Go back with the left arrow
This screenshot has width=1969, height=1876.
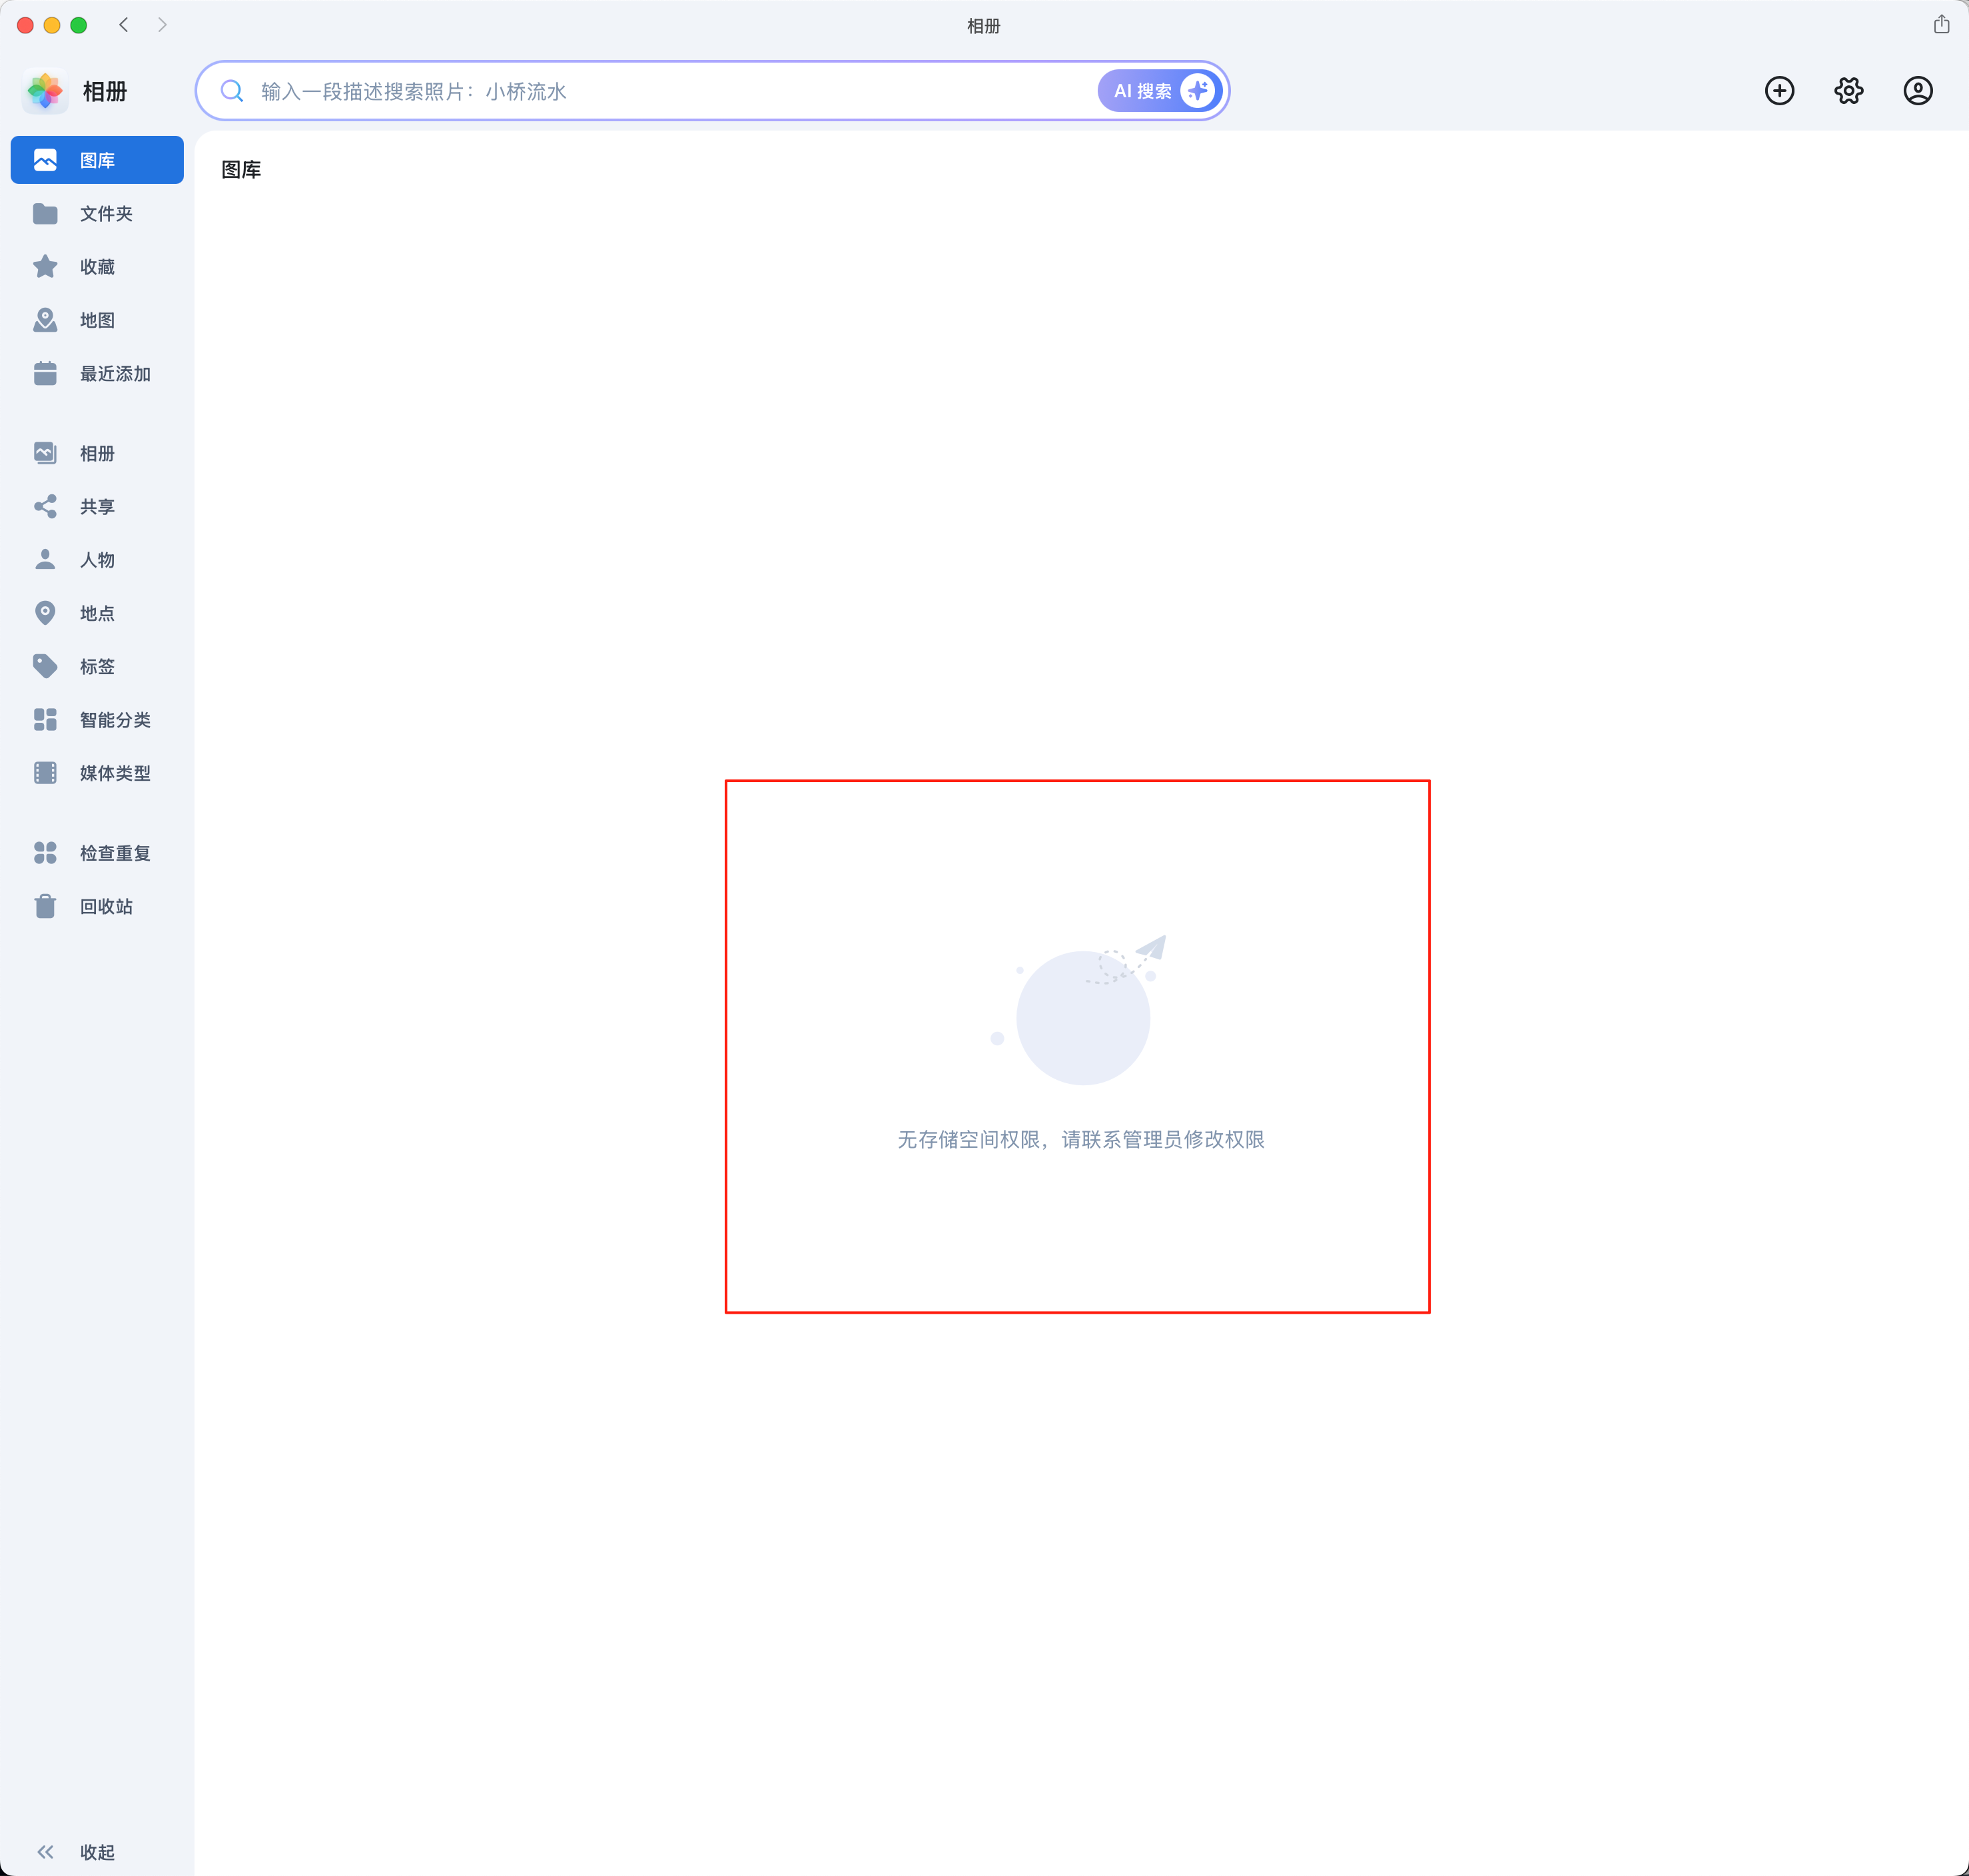coord(124,25)
